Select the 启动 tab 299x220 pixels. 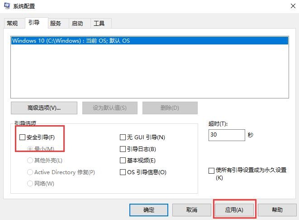77,23
